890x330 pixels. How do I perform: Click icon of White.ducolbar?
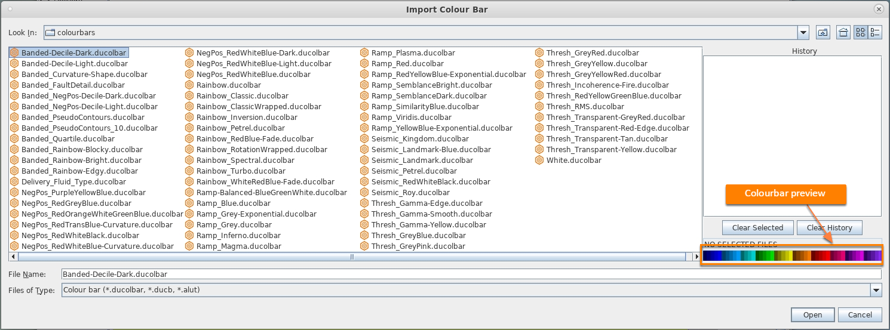[540, 160]
